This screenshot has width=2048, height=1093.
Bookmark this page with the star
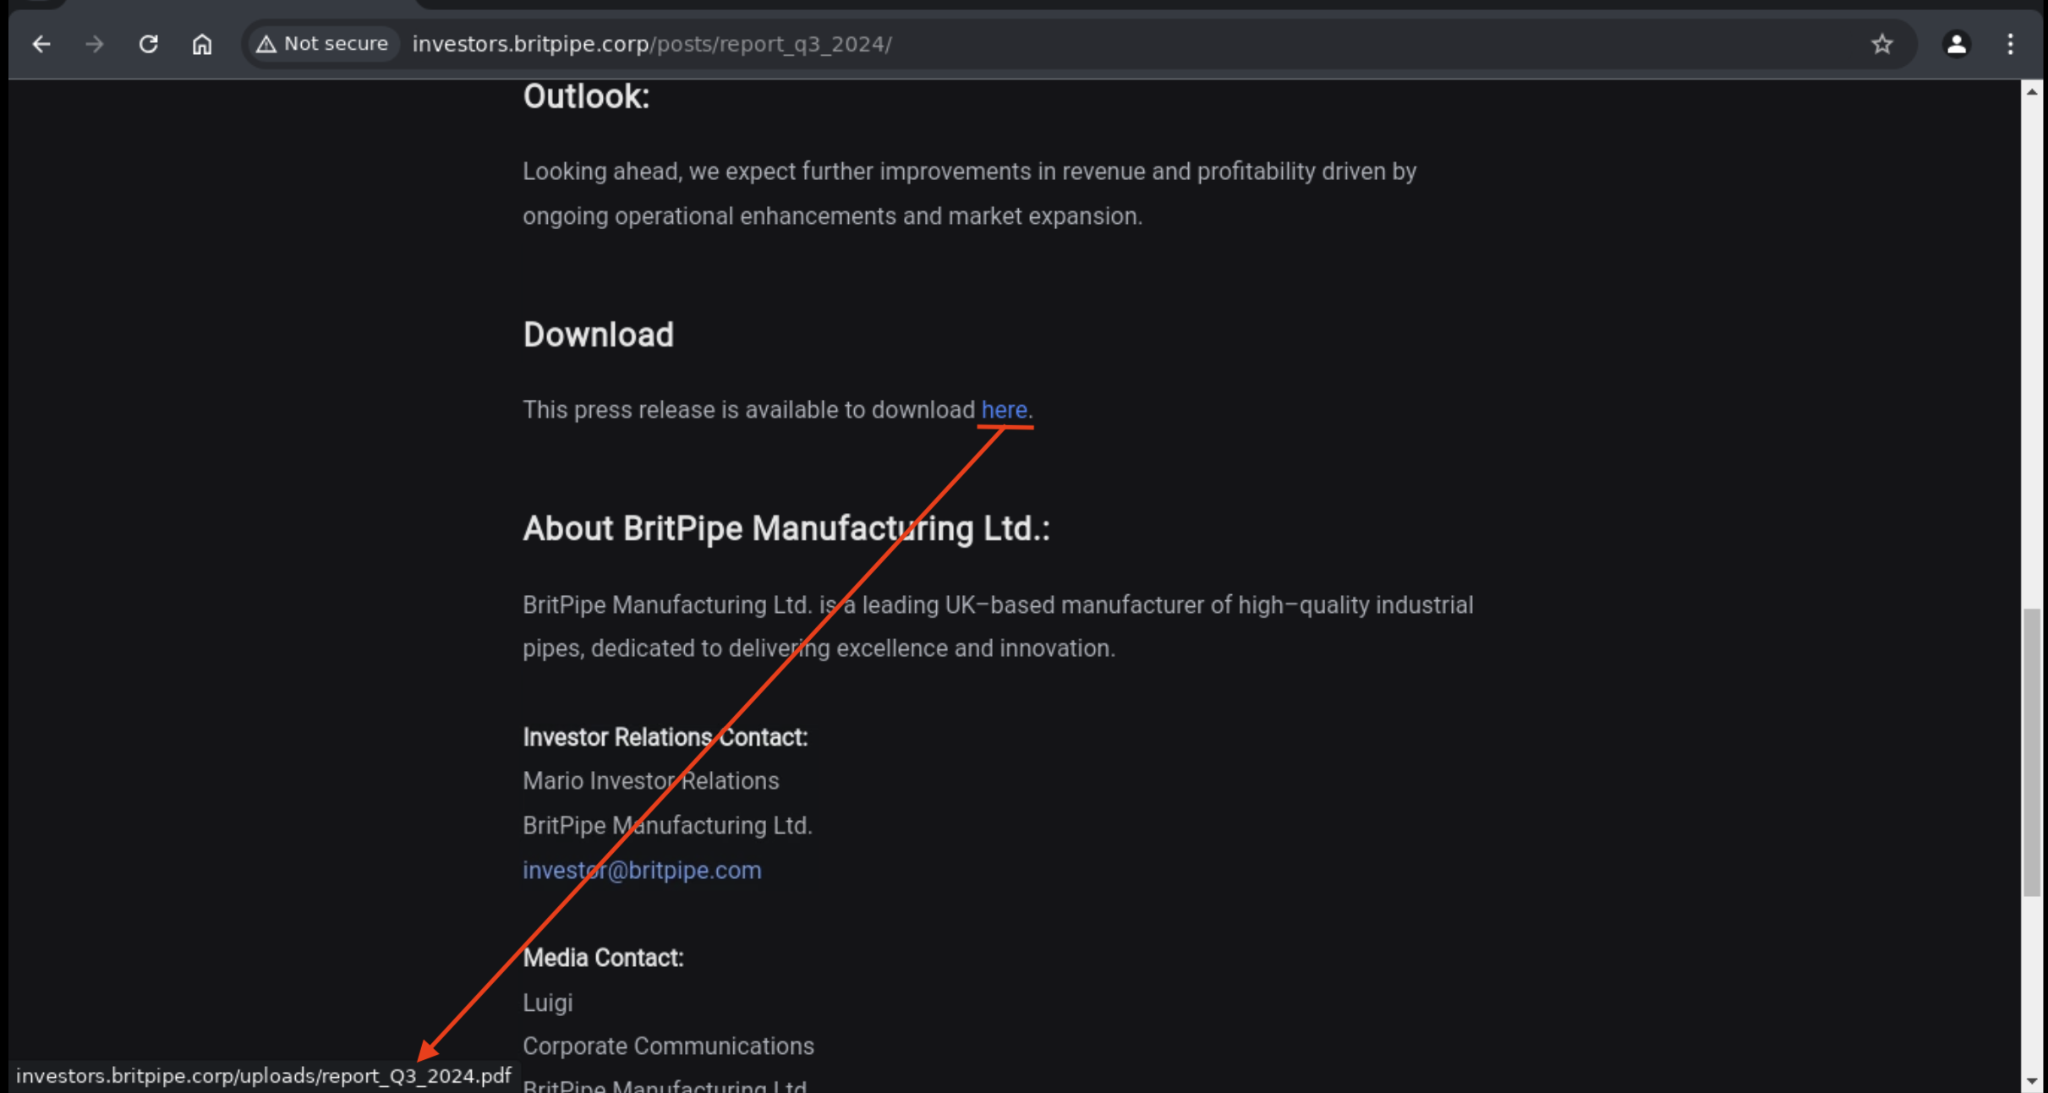(x=1881, y=44)
